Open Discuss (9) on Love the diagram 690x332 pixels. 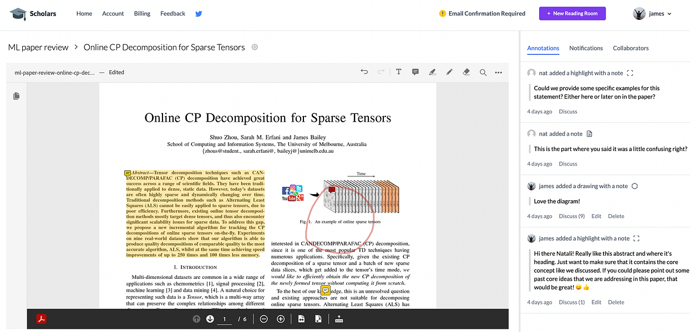tap(572, 216)
